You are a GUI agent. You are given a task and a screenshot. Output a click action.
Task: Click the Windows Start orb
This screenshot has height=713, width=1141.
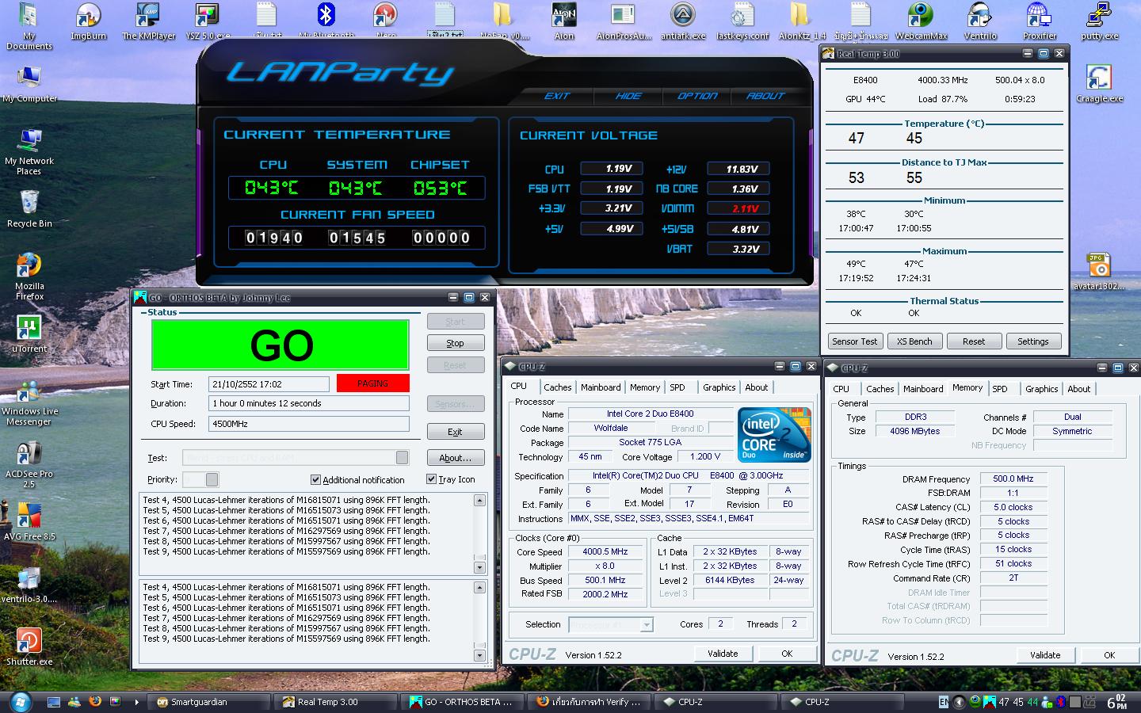20,701
